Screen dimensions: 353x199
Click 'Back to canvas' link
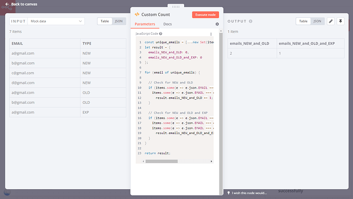24,4
